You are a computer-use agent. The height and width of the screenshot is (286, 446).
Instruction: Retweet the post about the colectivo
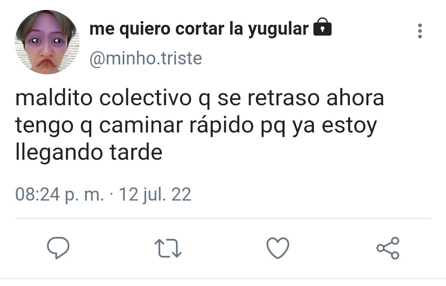coord(168,248)
